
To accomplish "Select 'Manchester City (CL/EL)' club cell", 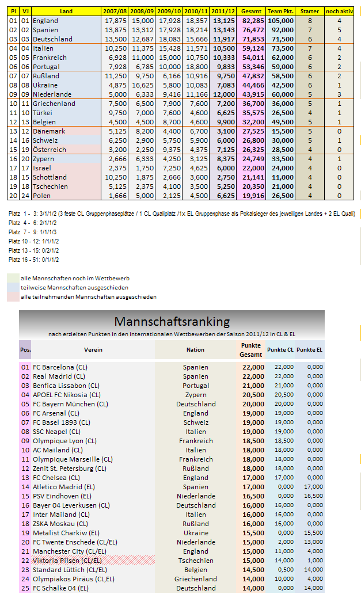I will (x=93, y=551).
